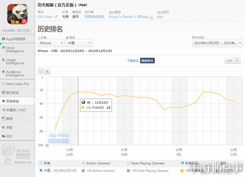This screenshot has height=177, width=245.
Task: Open the Kung Fu Panda app collection link
Action: click(x=129, y=17)
